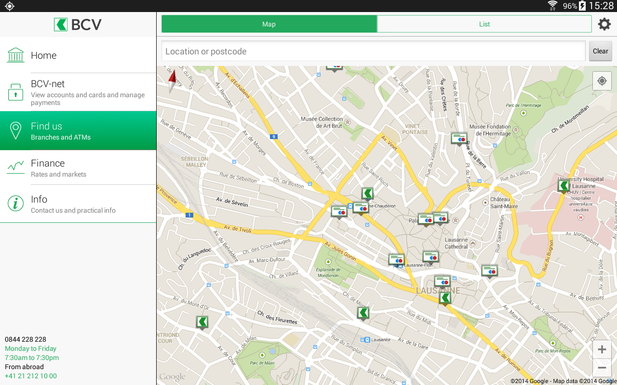This screenshot has width=617, height=385.
Task: Toggle the Find us sidebar section
Action: (x=78, y=130)
